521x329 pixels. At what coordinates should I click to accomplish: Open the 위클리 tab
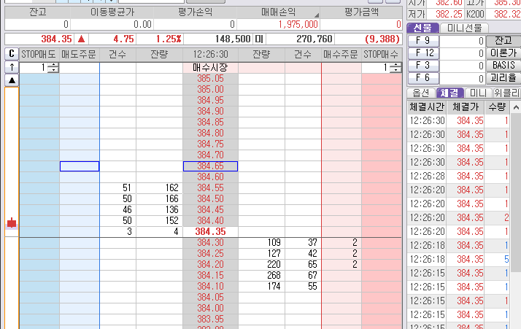pyautogui.click(x=506, y=93)
